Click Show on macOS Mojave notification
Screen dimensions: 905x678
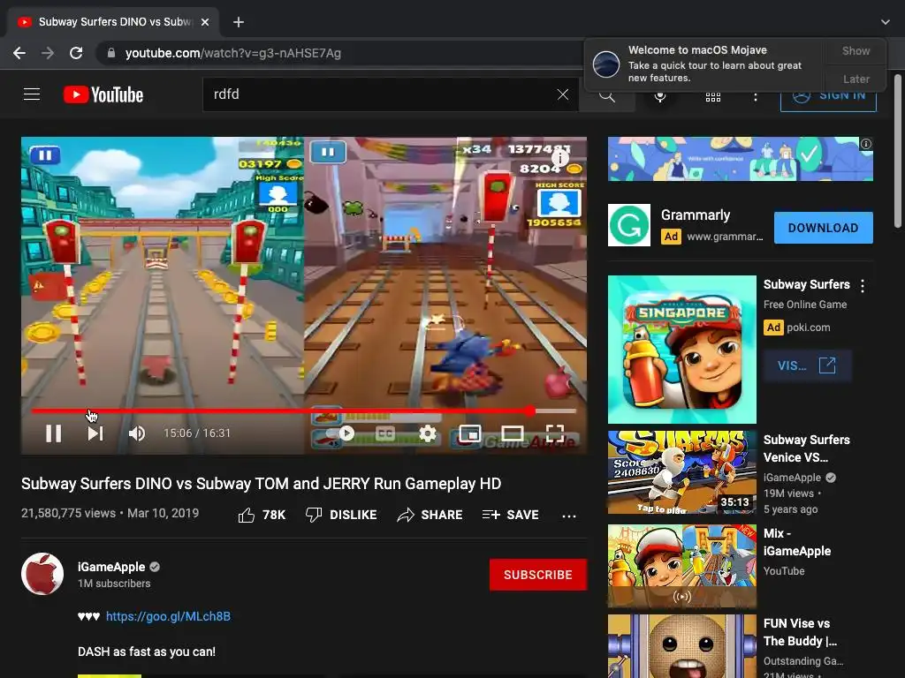(x=856, y=50)
